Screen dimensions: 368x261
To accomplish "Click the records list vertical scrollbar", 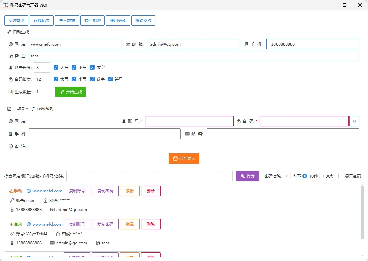I will [x=363, y=212].
